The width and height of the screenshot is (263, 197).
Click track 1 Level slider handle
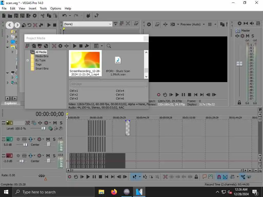tap(43, 129)
